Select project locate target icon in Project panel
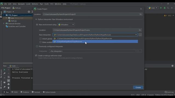The image size is (175, 98). pyautogui.click(x=29, y=12)
